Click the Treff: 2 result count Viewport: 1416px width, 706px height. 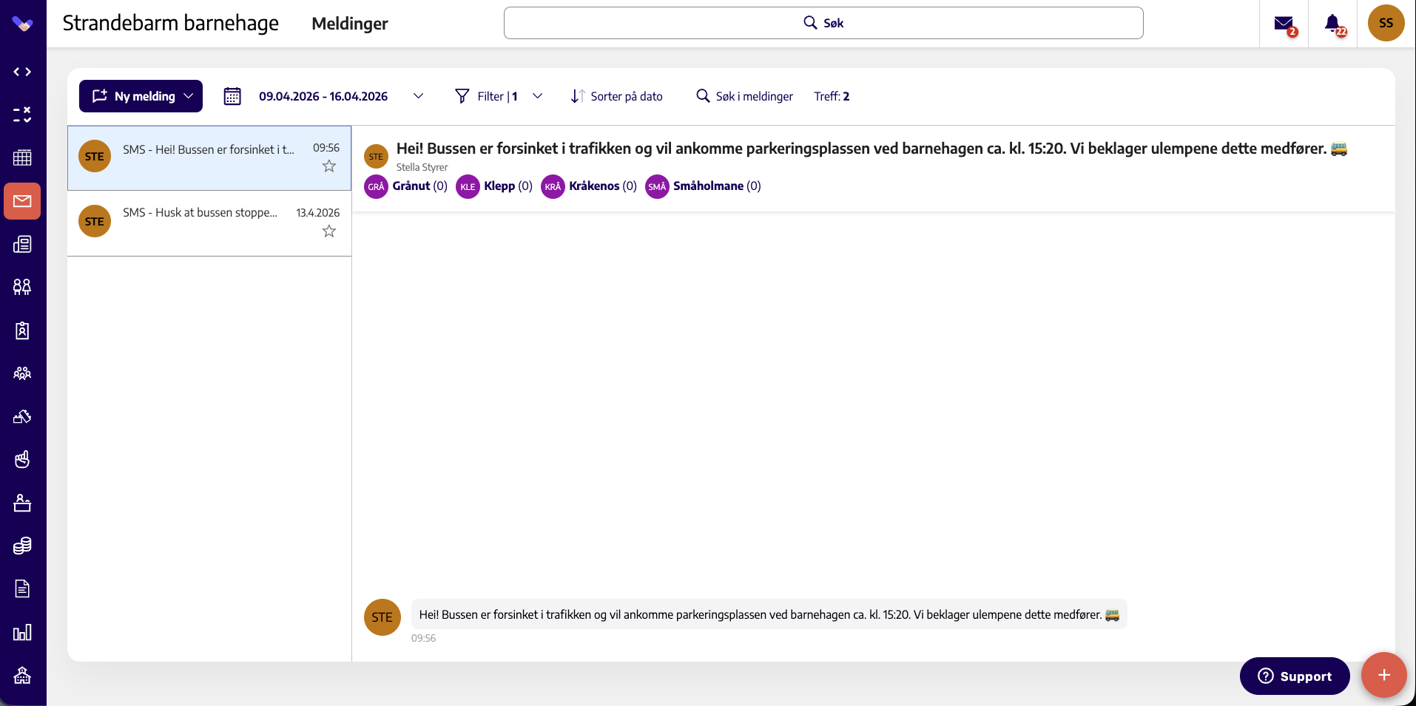pyautogui.click(x=832, y=96)
